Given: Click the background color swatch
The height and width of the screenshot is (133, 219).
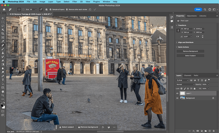Looking at the screenshot, I should [x=4, y=107].
